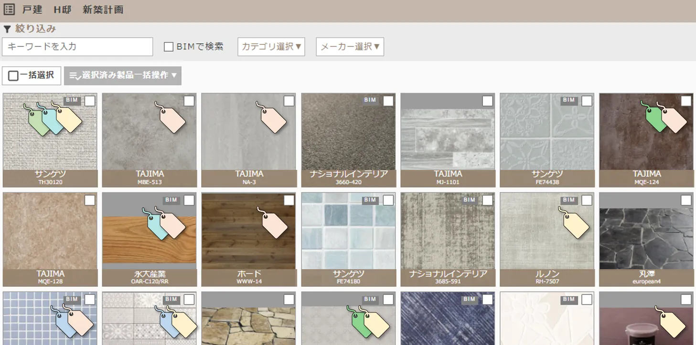
Task: Open the list icon beside 戸建
Action: tap(9, 9)
